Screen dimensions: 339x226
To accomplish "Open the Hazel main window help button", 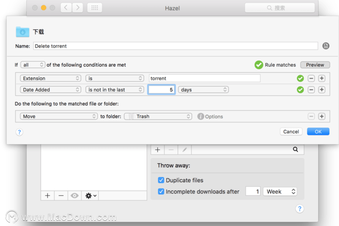I will [300, 209].
